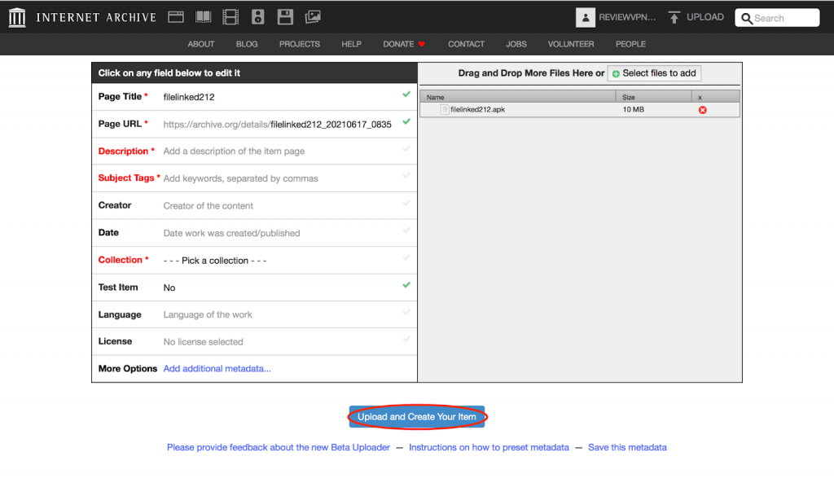
Task: Click the Language of the work field
Action: (x=208, y=314)
